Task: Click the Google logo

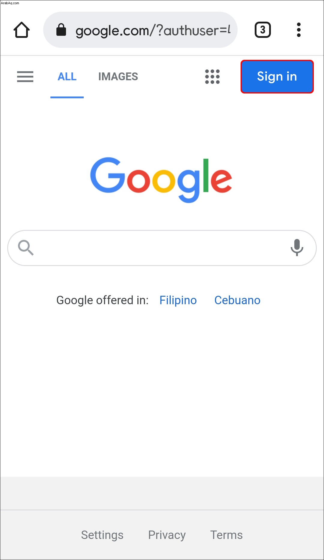Action: click(x=161, y=180)
